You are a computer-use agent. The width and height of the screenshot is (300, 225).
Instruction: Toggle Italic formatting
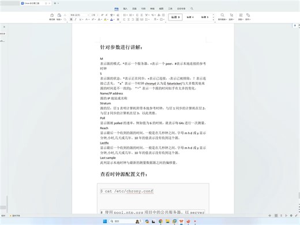(x=76, y=20)
